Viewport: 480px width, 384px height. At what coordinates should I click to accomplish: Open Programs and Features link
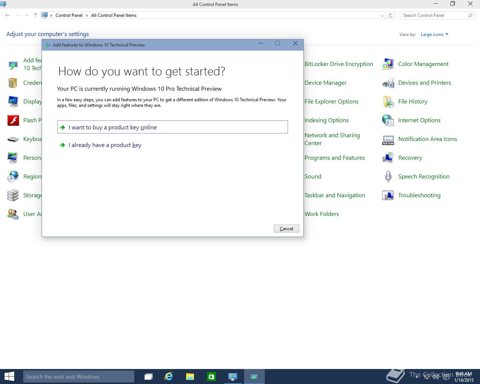(334, 158)
